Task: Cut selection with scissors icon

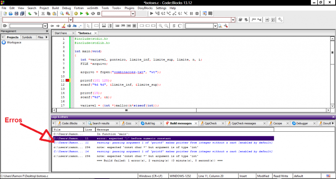Action: click(x=43, y=14)
